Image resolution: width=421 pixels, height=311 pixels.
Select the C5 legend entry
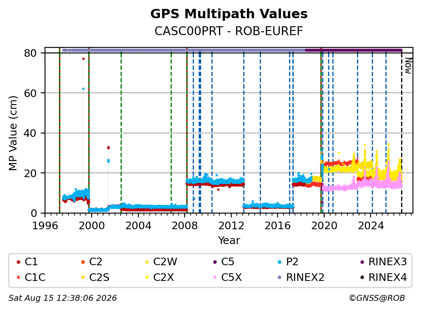tap(224, 262)
